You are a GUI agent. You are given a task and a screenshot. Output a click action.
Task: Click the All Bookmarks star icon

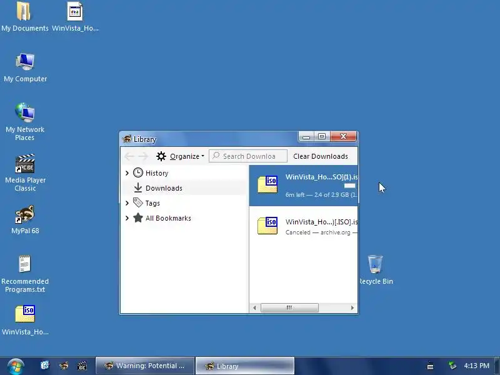(137, 217)
